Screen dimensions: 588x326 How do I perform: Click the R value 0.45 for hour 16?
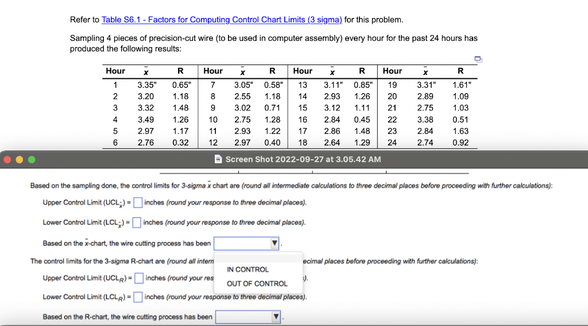[362, 120]
